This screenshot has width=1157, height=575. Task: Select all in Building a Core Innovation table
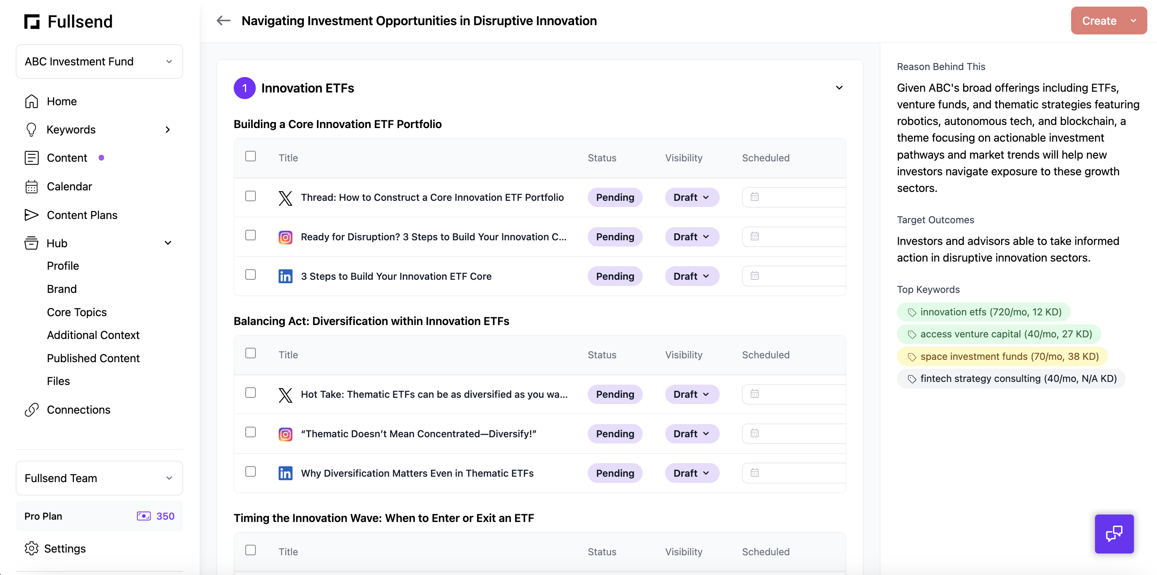[251, 156]
